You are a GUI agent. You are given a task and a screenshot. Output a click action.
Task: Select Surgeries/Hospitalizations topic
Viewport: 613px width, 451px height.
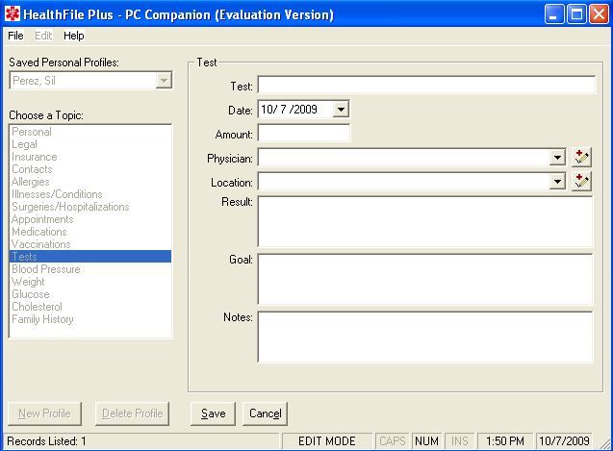(89, 207)
